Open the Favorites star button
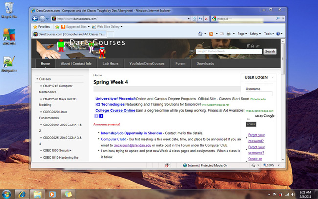The image size is (318, 199). tap(42, 27)
